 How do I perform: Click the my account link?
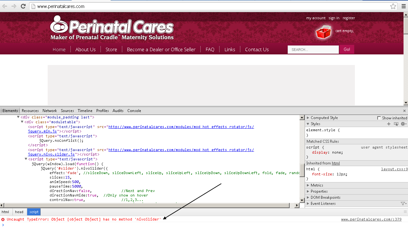click(x=316, y=18)
